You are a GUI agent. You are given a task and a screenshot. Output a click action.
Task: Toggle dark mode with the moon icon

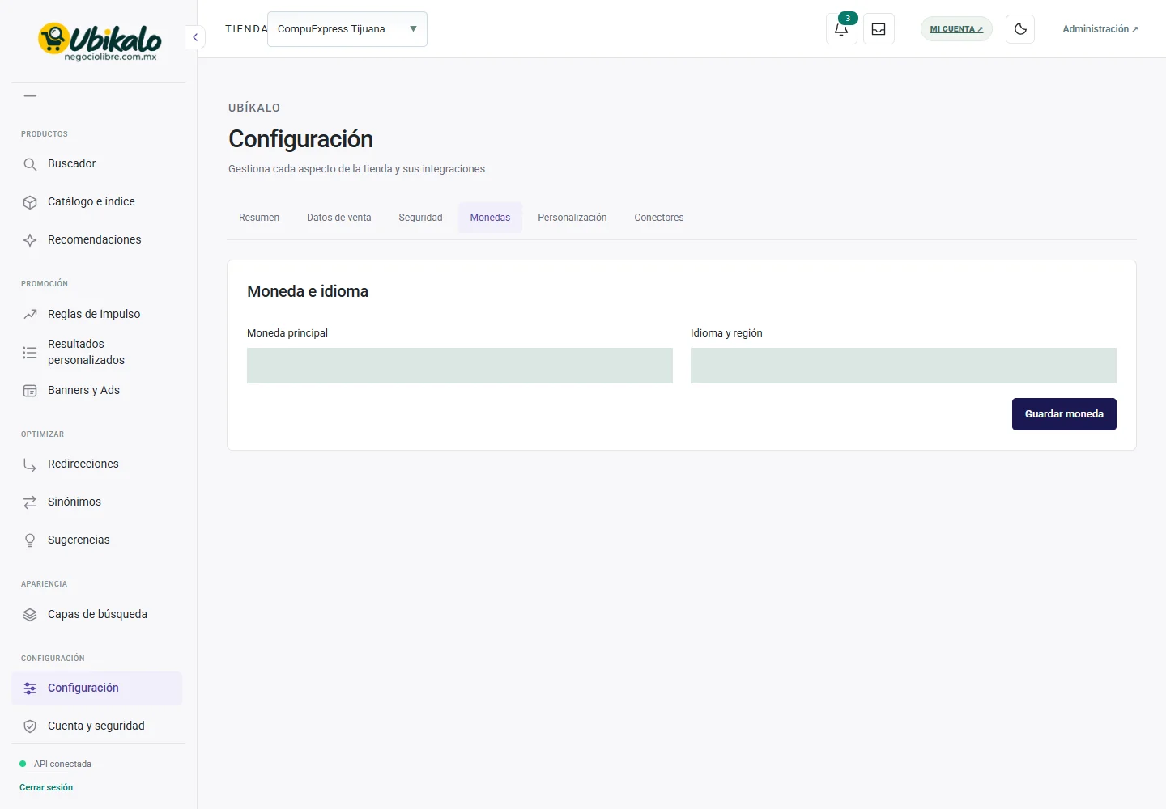[1020, 29]
